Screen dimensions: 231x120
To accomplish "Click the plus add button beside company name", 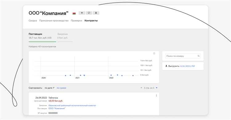I will pos(82,13).
